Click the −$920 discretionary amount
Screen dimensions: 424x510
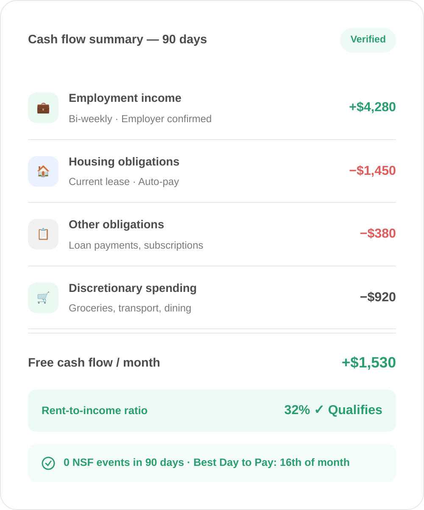(x=378, y=297)
